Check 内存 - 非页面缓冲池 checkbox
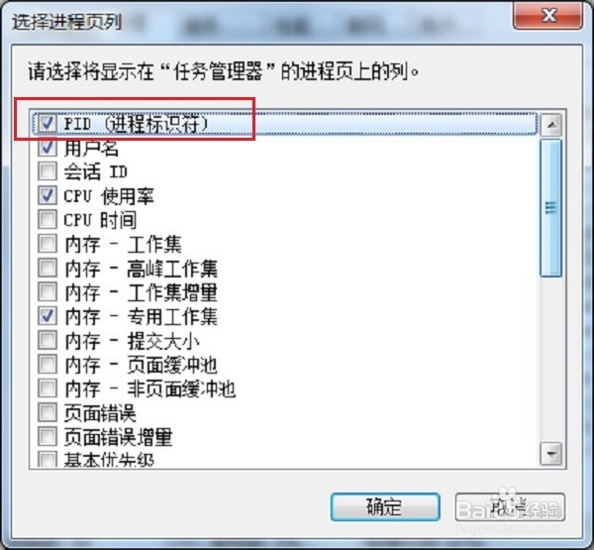 [x=48, y=388]
